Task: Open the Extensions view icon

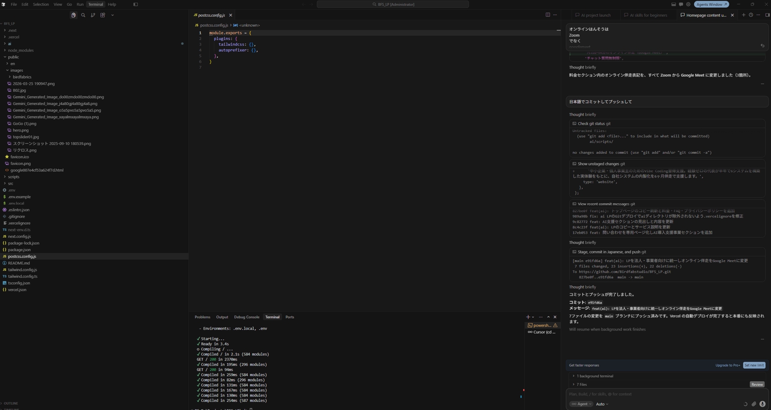Action: coord(103,15)
